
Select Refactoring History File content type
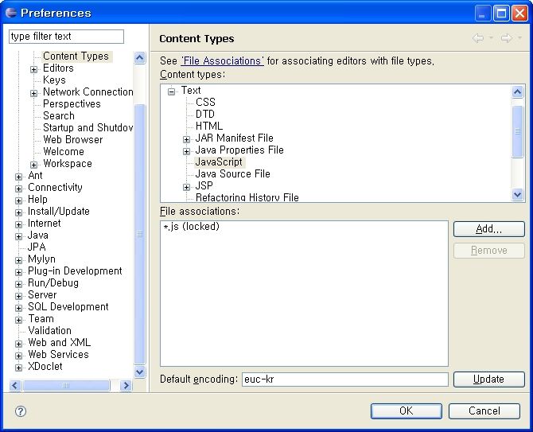click(x=247, y=197)
